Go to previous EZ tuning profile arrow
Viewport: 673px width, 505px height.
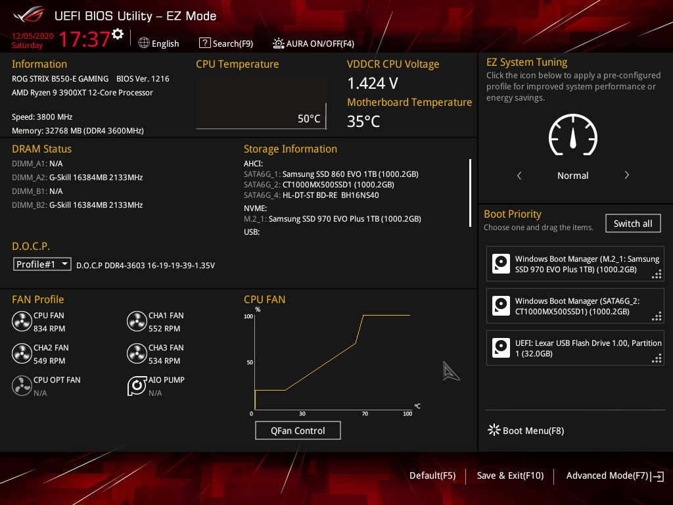(x=519, y=175)
